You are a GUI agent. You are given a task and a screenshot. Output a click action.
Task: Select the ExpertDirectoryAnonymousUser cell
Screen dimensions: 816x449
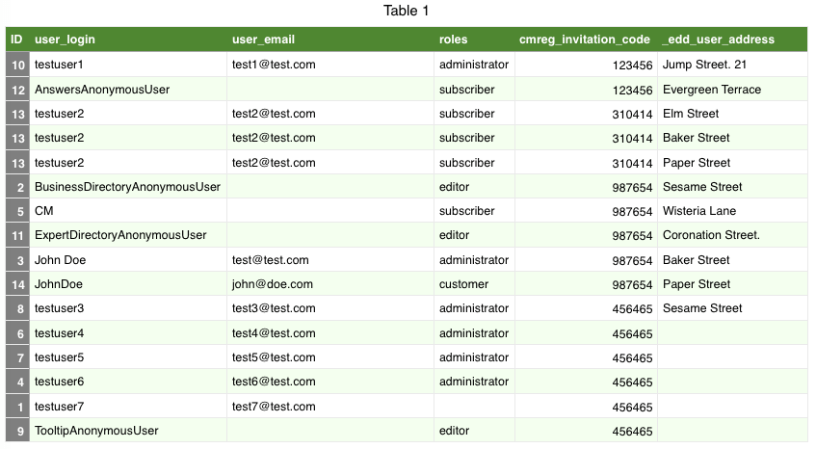(120, 235)
